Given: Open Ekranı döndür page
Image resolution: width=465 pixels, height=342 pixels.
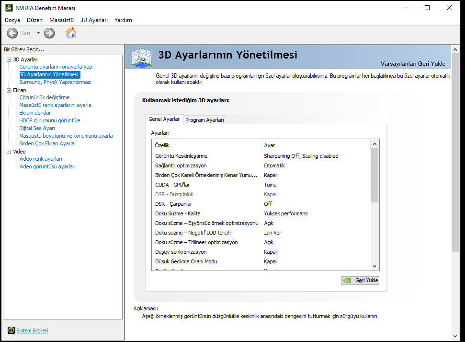Looking at the screenshot, I should [35, 113].
